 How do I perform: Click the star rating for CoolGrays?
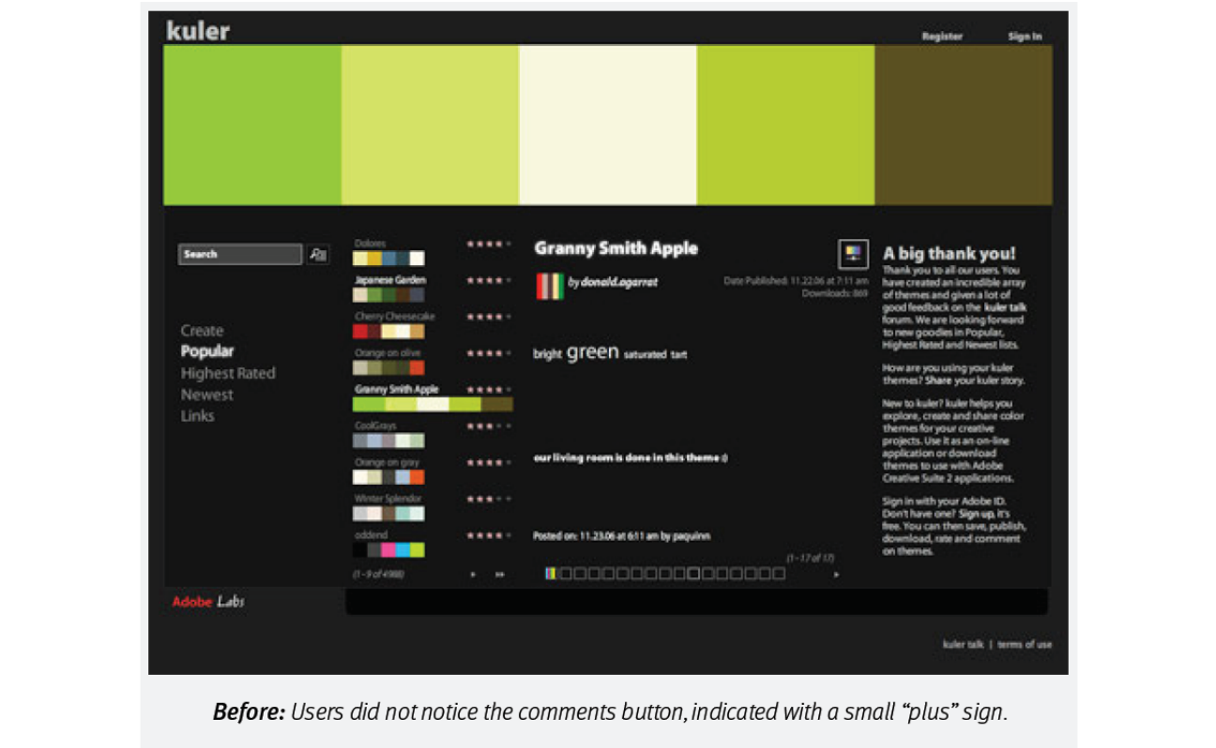tap(488, 426)
